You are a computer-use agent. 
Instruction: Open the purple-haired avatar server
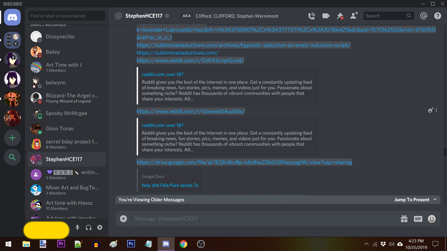pos(12,79)
